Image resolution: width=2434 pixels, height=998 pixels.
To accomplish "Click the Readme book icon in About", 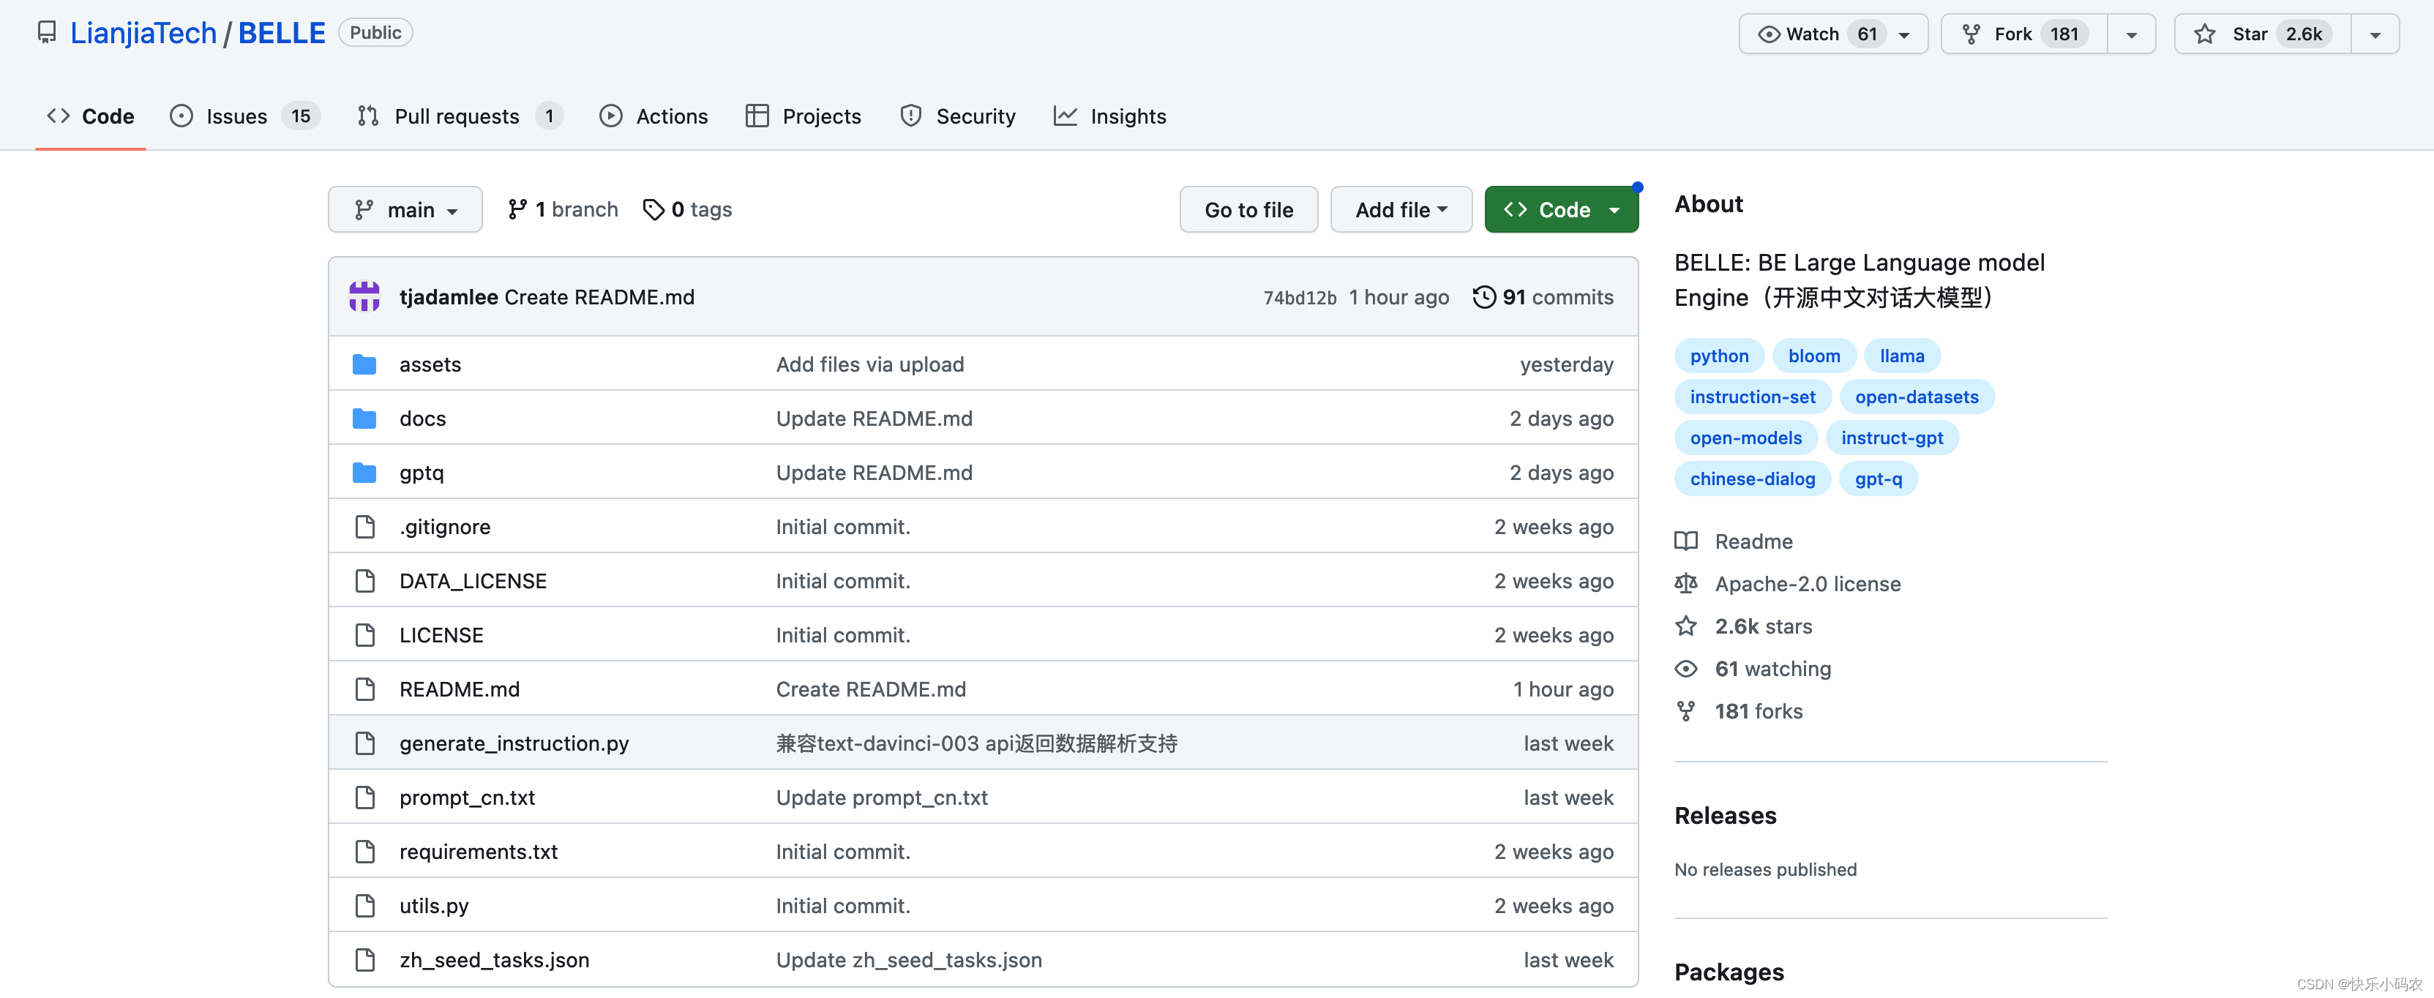I will click(x=1685, y=541).
